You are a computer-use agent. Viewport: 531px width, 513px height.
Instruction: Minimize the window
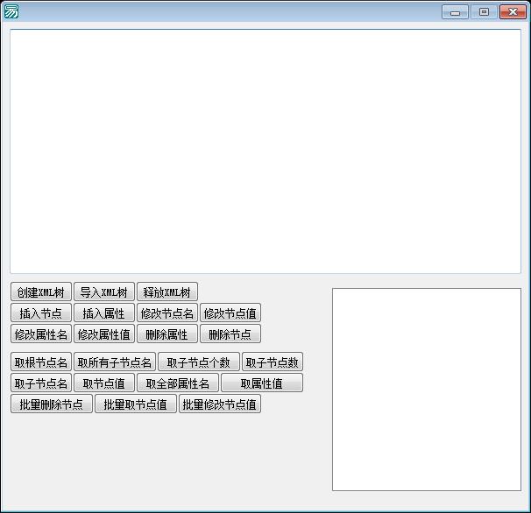[x=455, y=12]
